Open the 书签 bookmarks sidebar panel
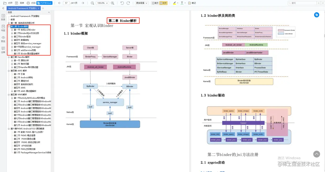 pos(3,28)
